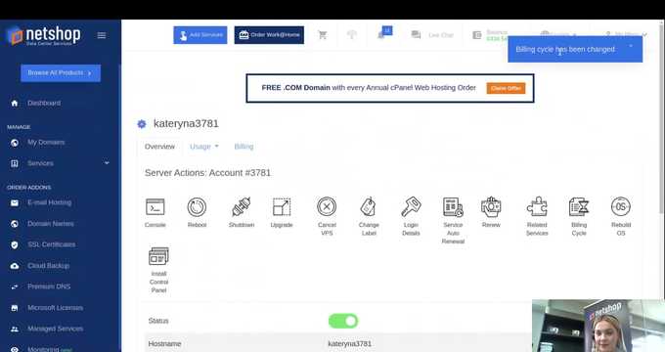
Task: Click the Renew service icon
Action: coord(491,212)
